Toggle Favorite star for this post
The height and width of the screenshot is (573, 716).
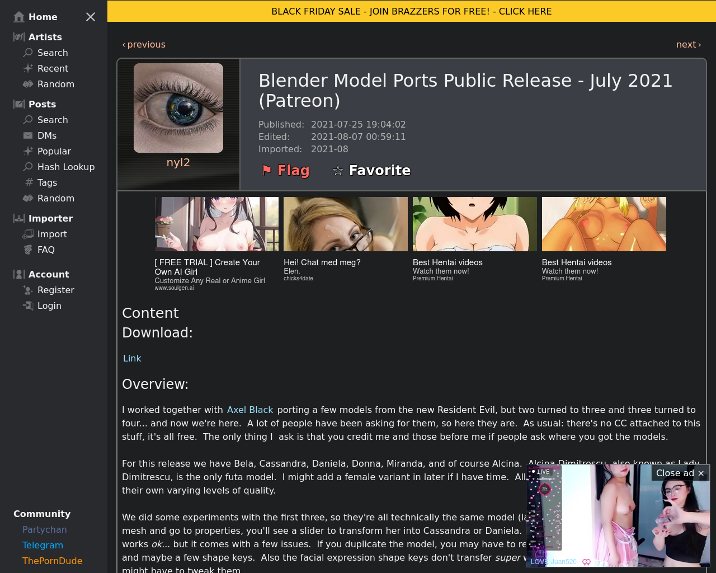click(371, 170)
